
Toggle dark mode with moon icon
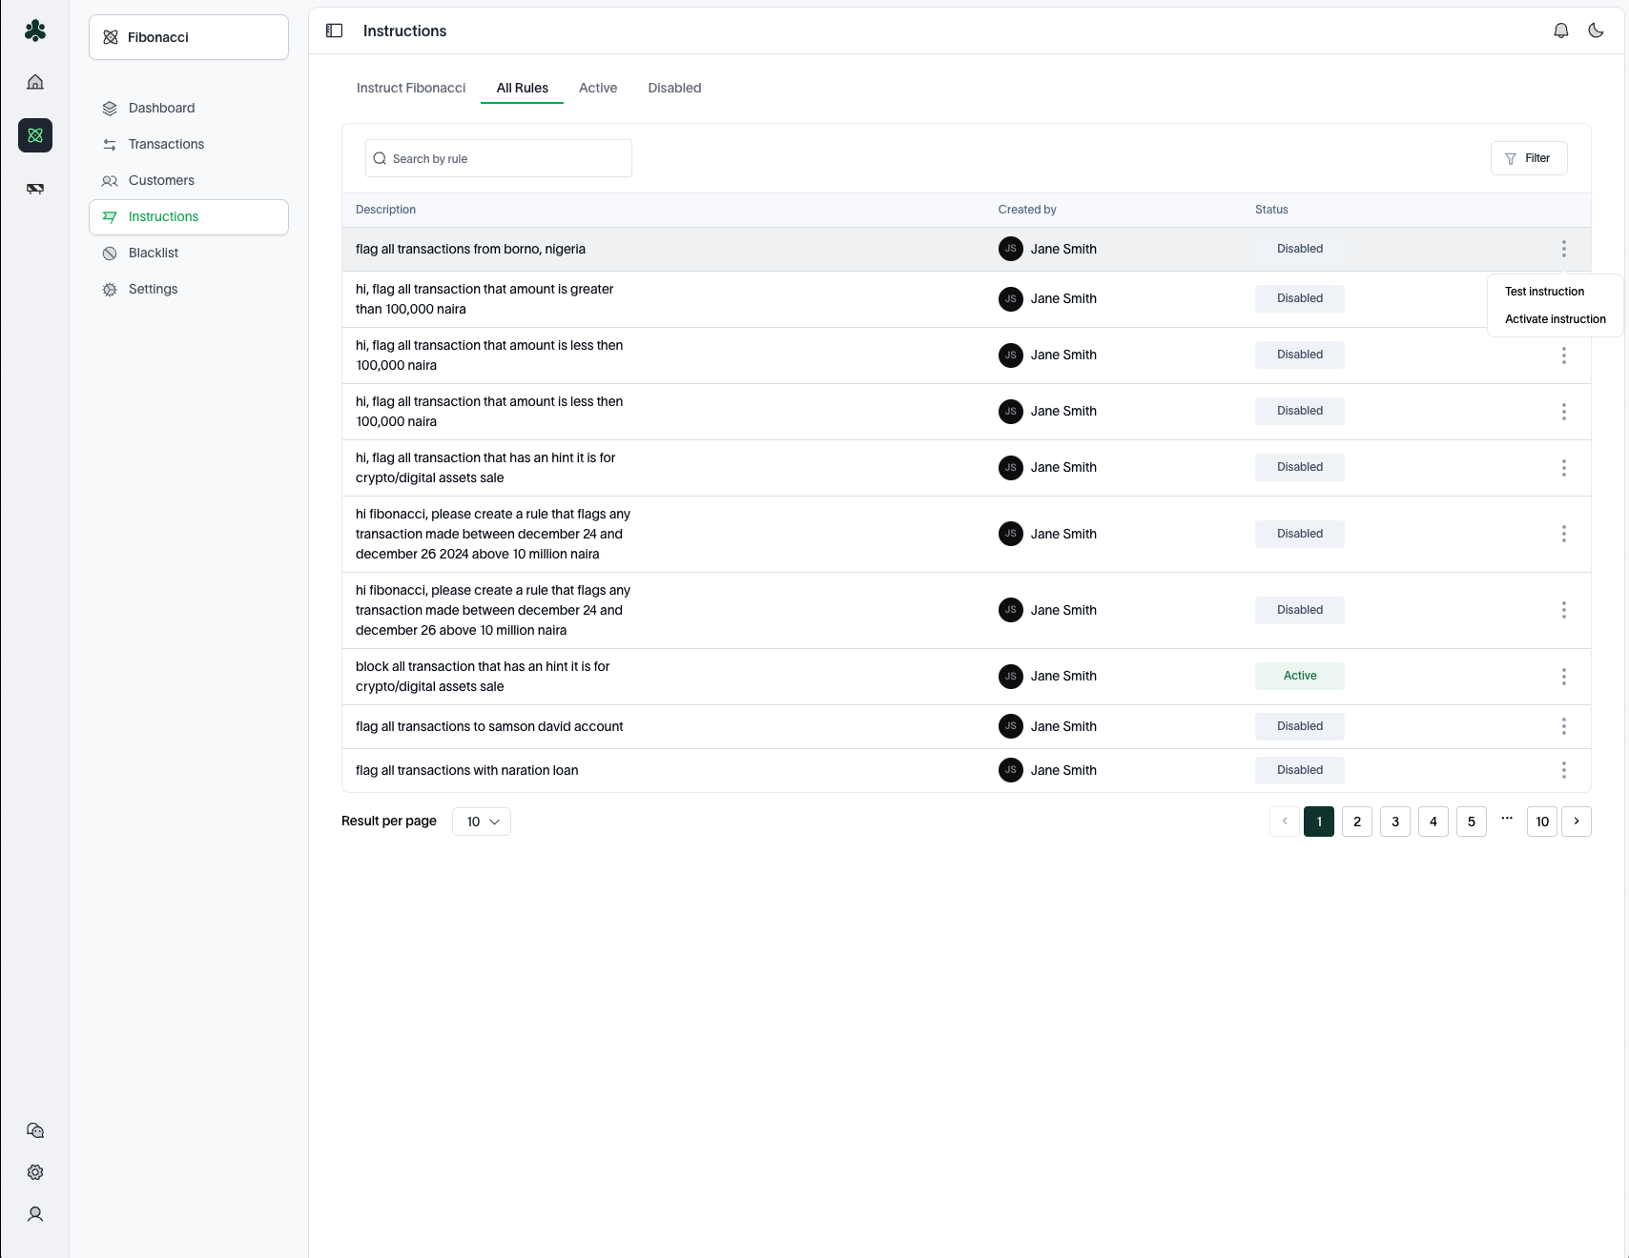point(1596,30)
